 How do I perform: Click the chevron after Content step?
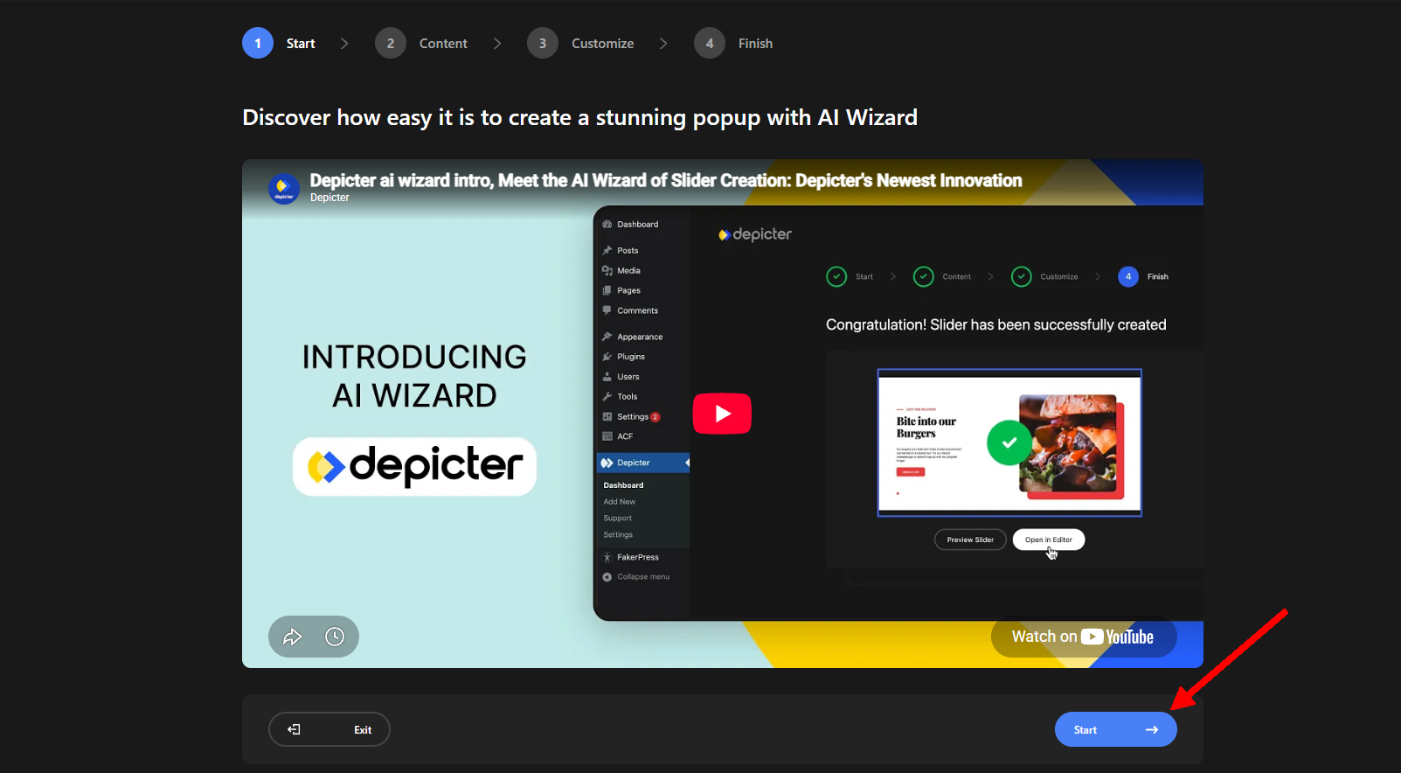[497, 43]
